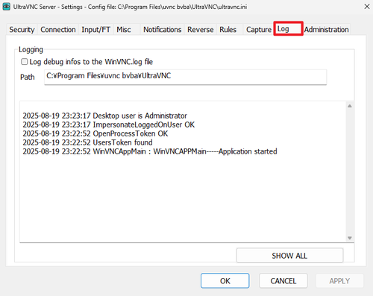
Task: Select log line 'Desktop user is Administrator'
Action: (x=105, y=116)
